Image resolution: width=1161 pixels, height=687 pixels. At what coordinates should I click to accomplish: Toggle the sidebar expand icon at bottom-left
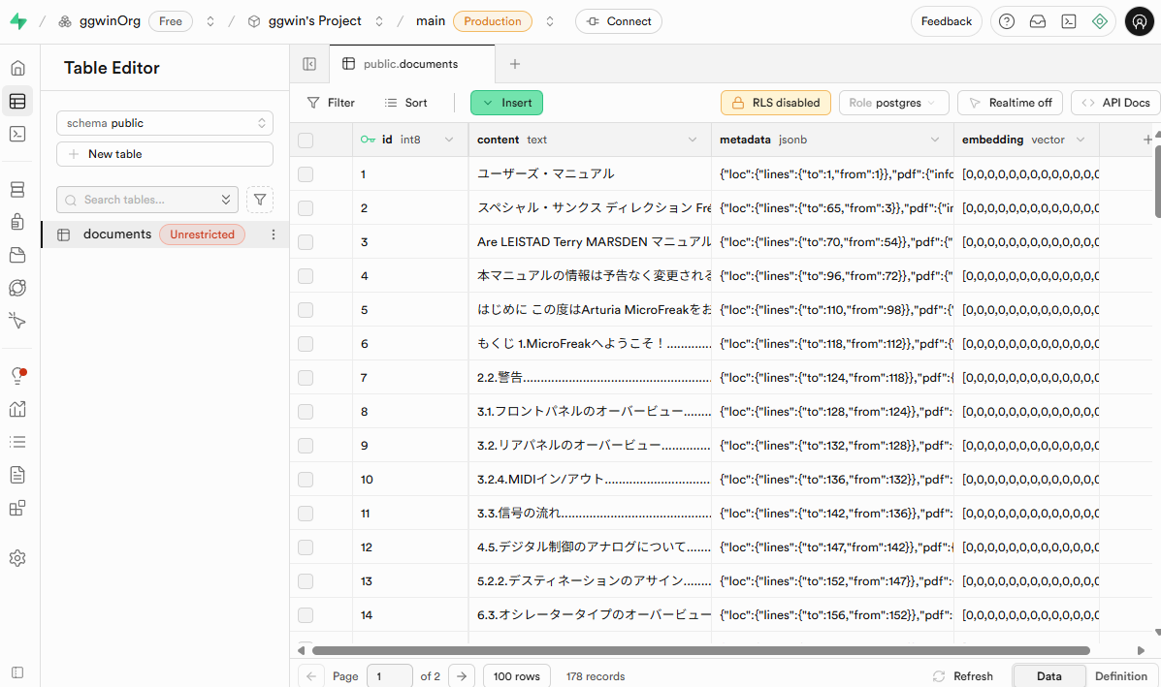(x=17, y=672)
